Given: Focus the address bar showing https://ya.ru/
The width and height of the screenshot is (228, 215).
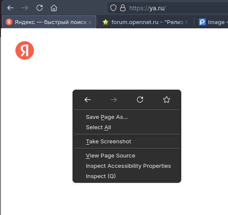Looking at the screenshot, I should click(168, 8).
